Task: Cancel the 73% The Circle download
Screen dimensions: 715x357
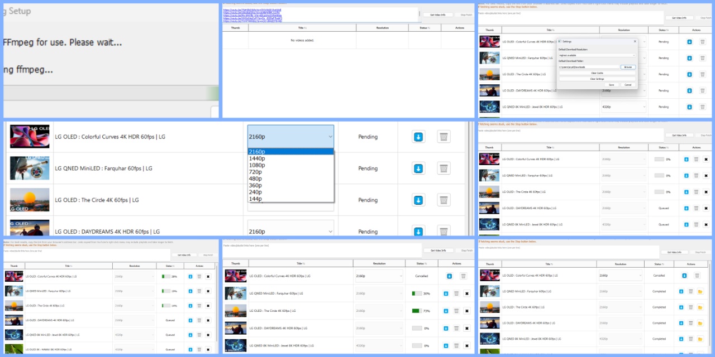Action: point(467,311)
